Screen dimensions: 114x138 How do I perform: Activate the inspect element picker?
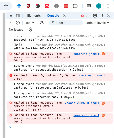(10, 16)
